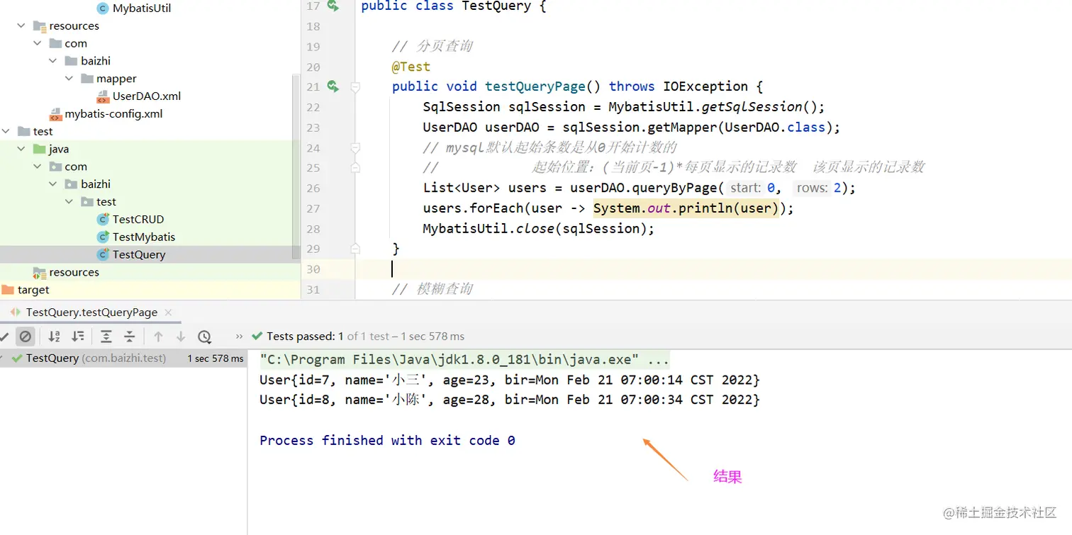The width and height of the screenshot is (1072, 535).
Task: Click the MybatisUtil class icon
Action: [x=103, y=9]
